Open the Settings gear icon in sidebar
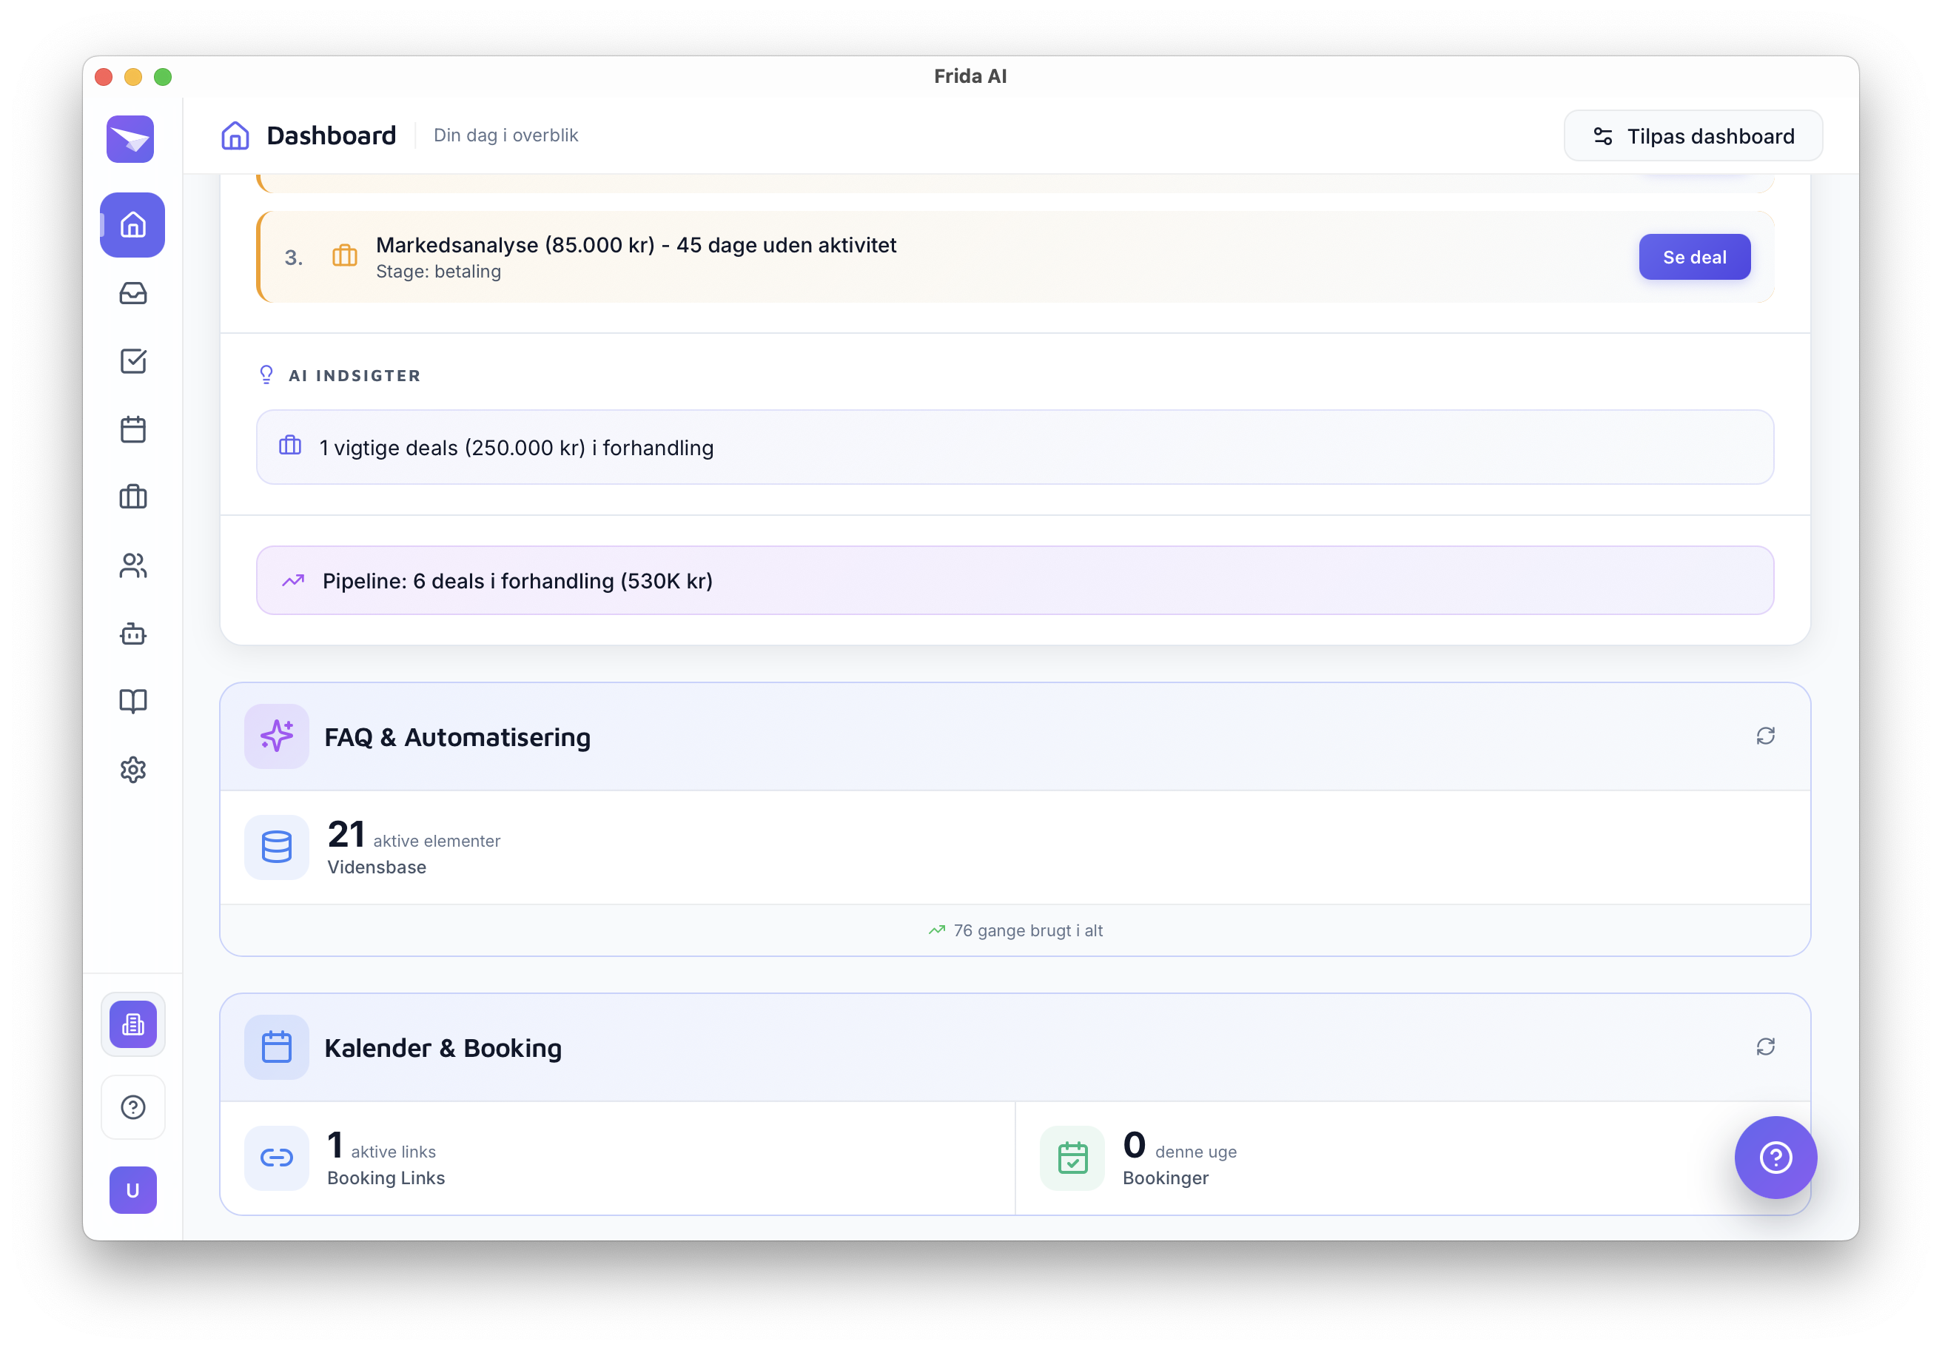 [132, 770]
